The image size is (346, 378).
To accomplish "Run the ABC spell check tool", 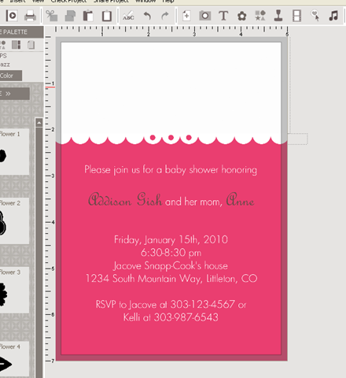I will click(x=128, y=16).
